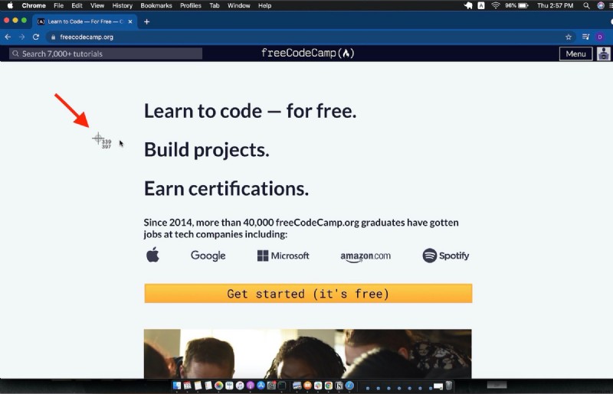Click the 'Build projects.' heading
This screenshot has height=394, width=613.
coord(206,150)
